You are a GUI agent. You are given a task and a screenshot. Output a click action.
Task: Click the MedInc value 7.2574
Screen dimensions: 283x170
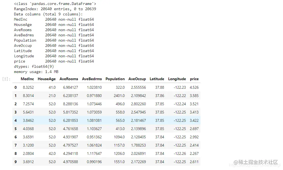click(28, 104)
